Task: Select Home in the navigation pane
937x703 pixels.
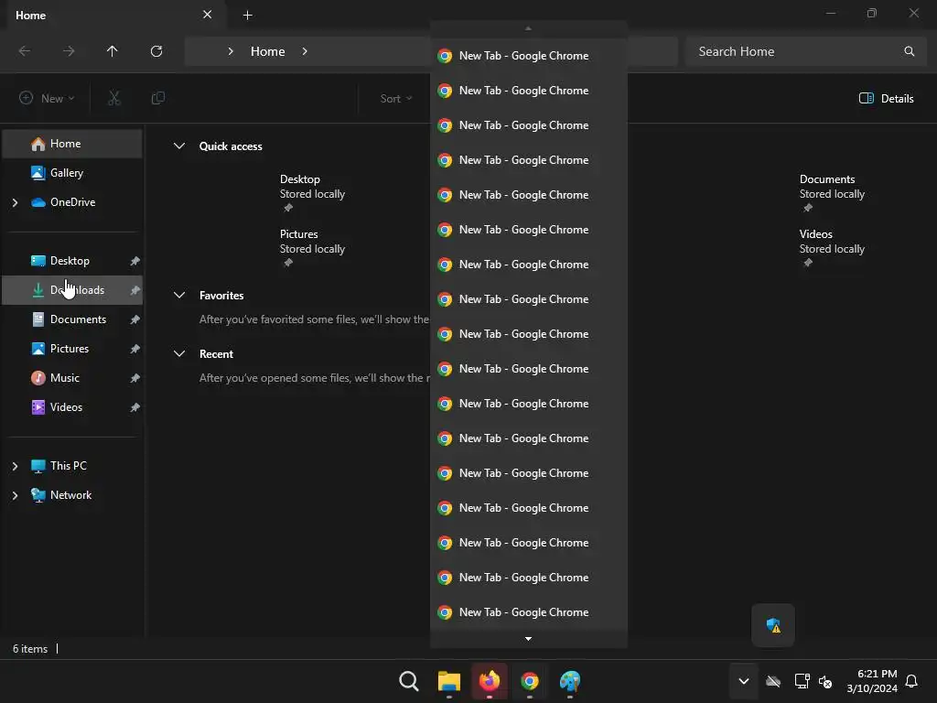Action: point(72,144)
